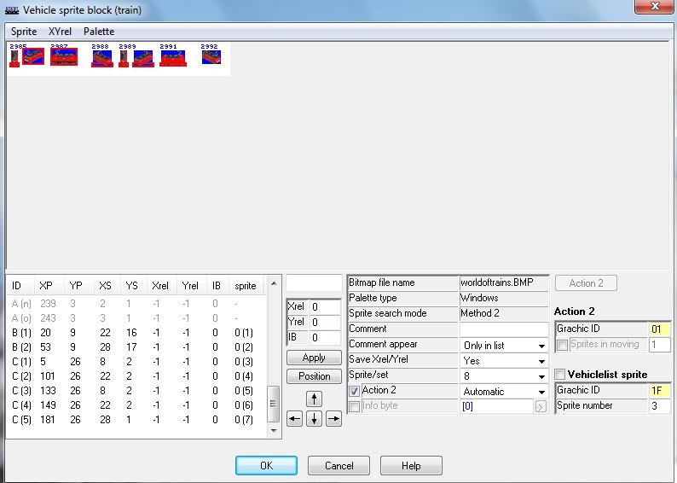677x483 pixels.
Task: Click the OK button
Action: pos(266,466)
